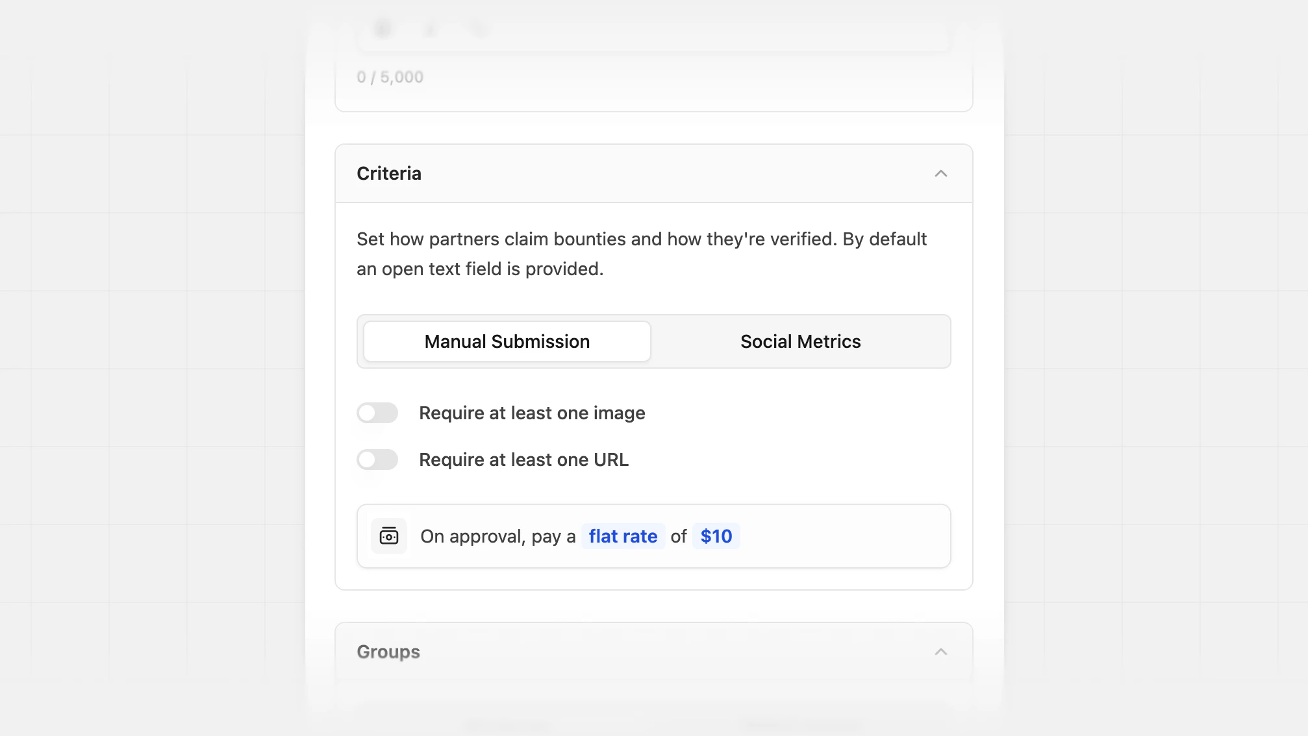Switch to the Social Metrics tab

[x=800, y=341]
